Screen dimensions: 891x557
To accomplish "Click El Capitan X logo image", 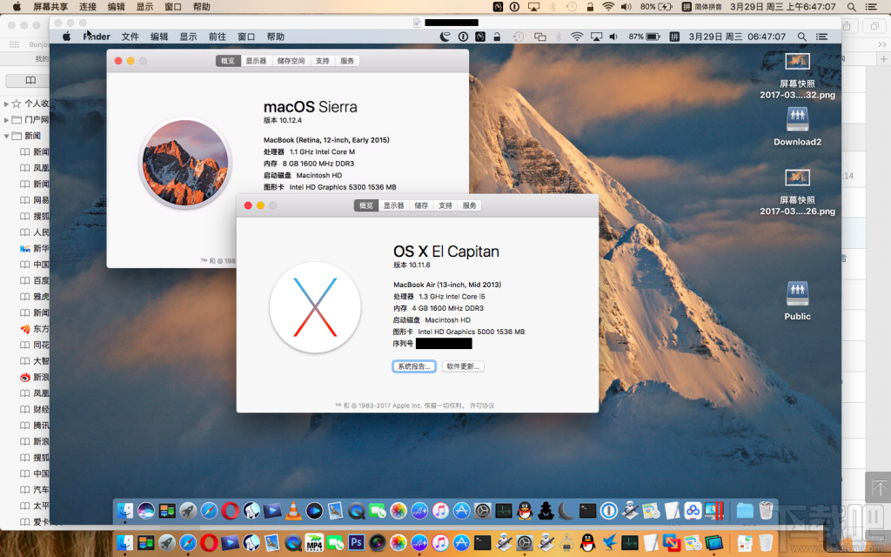I will coord(315,307).
